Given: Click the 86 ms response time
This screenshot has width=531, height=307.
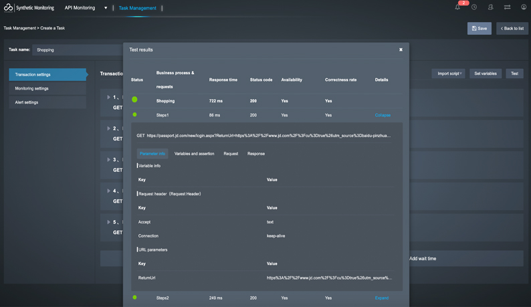Looking at the screenshot, I should click(x=215, y=115).
